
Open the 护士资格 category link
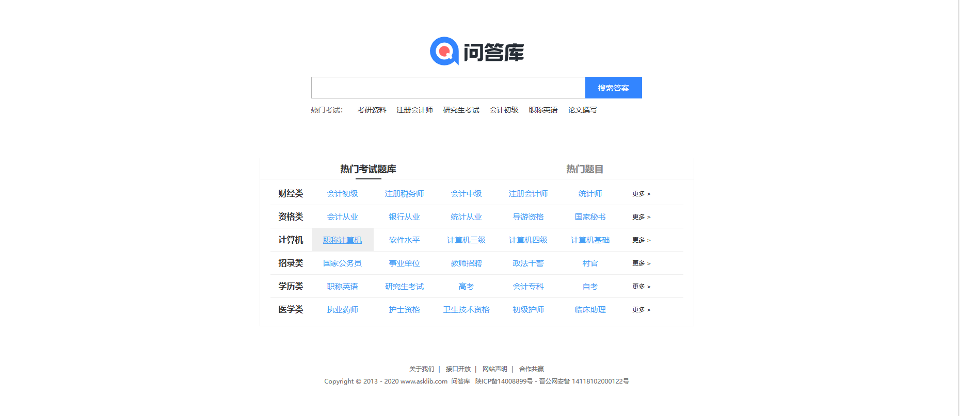point(404,310)
